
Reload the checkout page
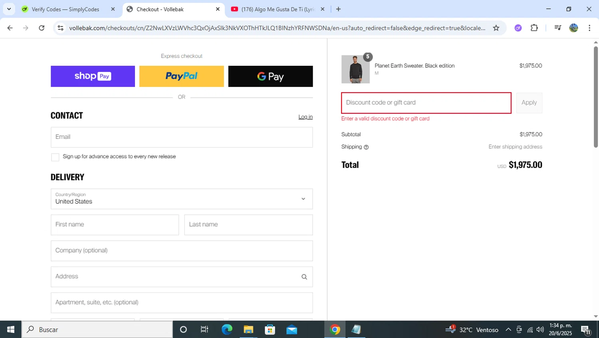(x=42, y=28)
